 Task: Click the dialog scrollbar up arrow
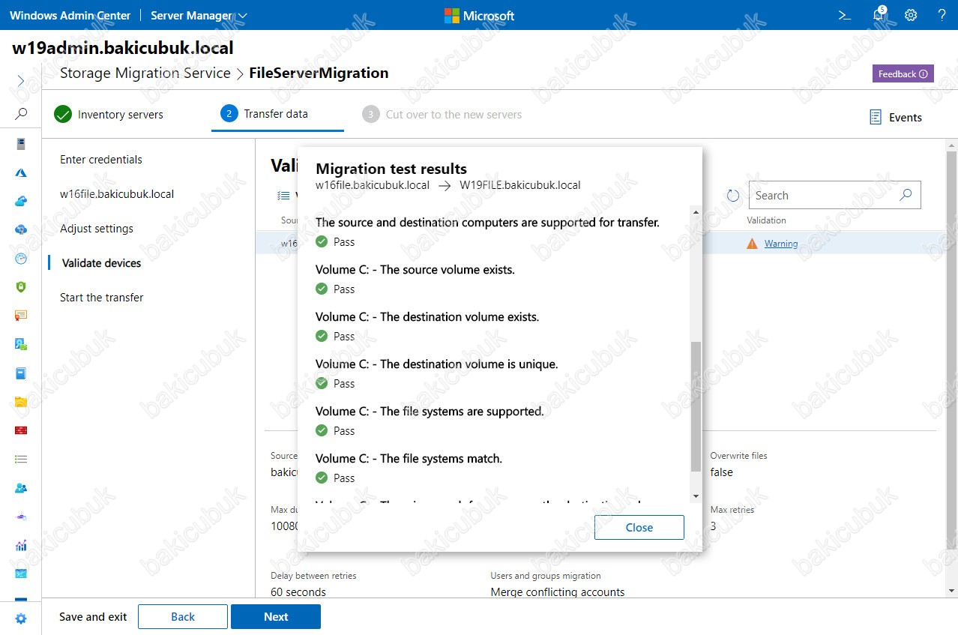(x=696, y=213)
